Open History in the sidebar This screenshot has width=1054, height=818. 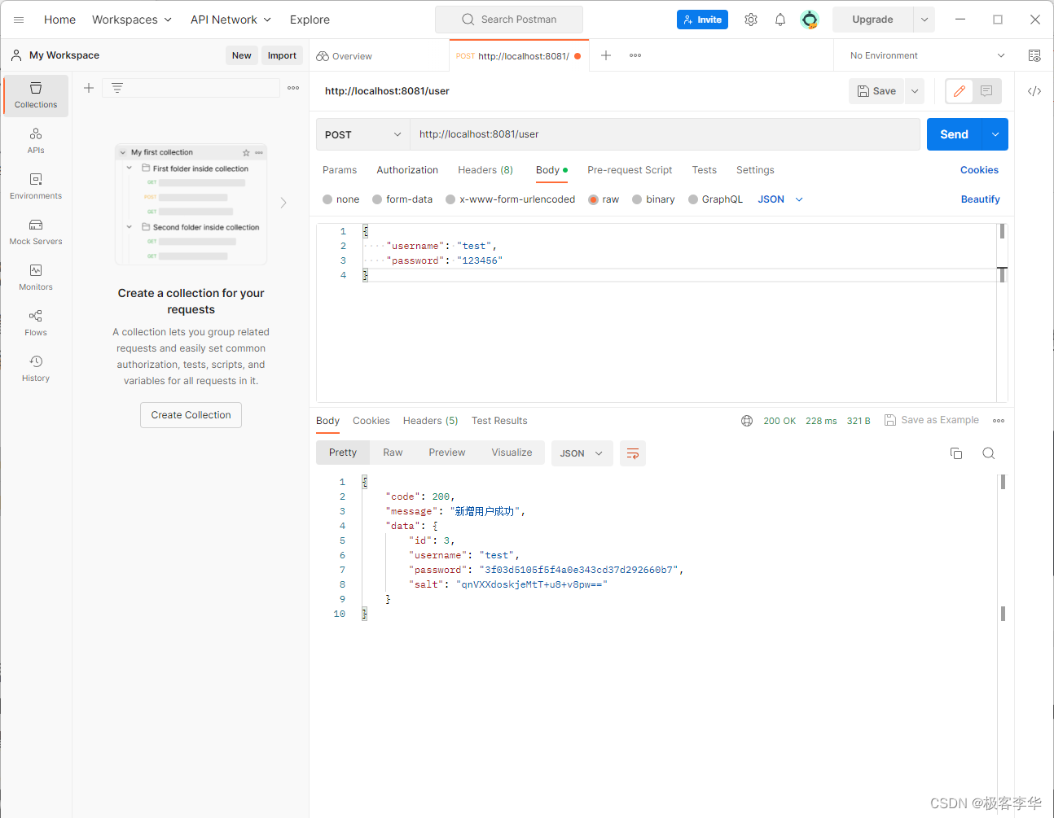(36, 369)
